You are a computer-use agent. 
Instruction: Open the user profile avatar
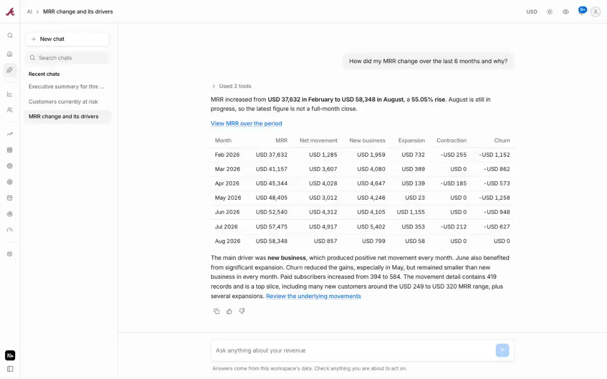(596, 12)
